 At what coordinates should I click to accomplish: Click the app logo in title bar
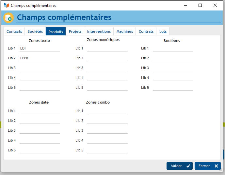tap(6, 5)
